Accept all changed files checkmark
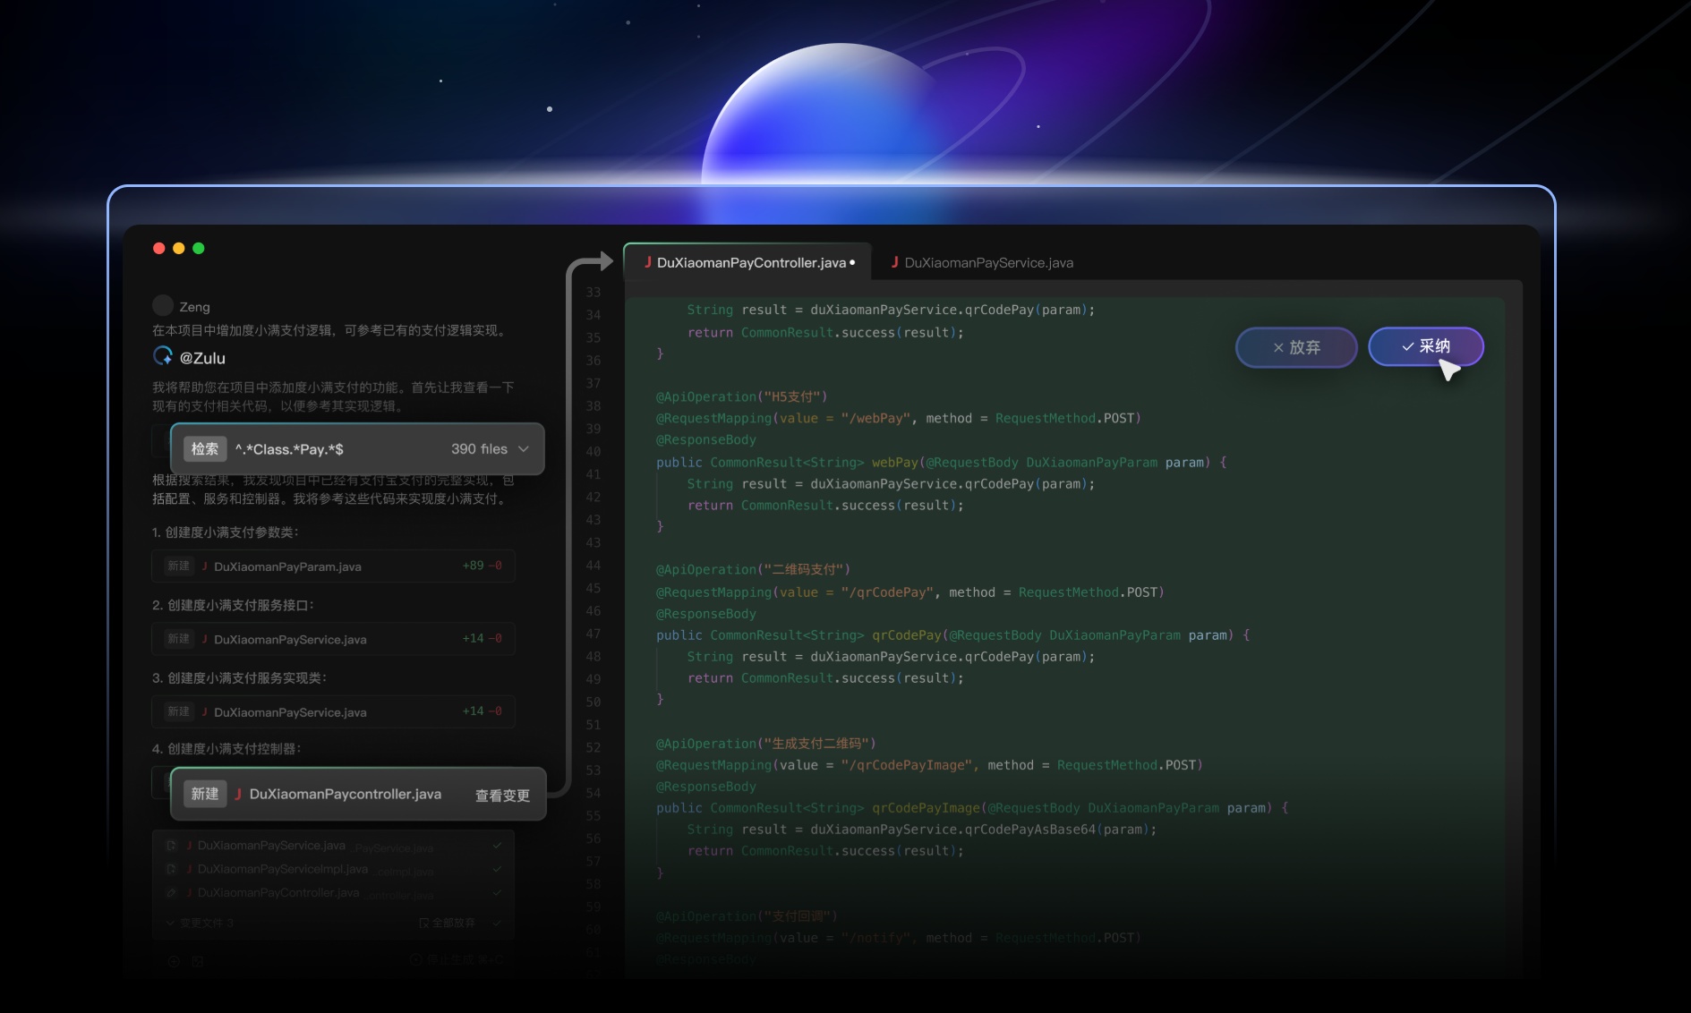 [497, 923]
